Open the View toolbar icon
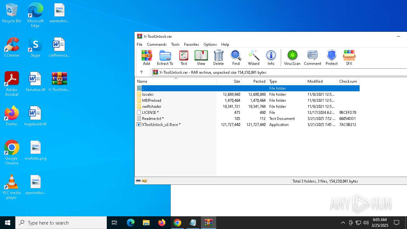407x229 pixels. coord(201,58)
